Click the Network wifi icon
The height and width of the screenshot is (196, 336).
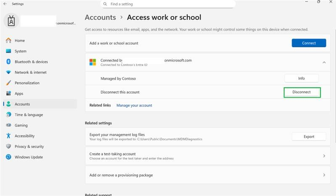point(8,72)
